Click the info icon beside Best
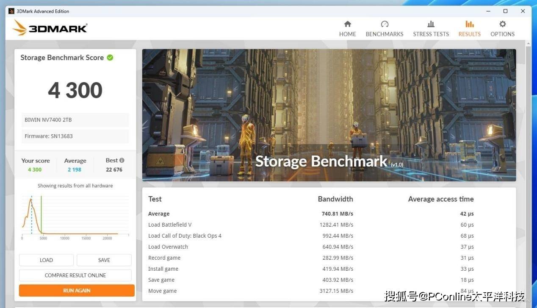Image resolution: width=537 pixels, height=308 pixels. [122, 160]
